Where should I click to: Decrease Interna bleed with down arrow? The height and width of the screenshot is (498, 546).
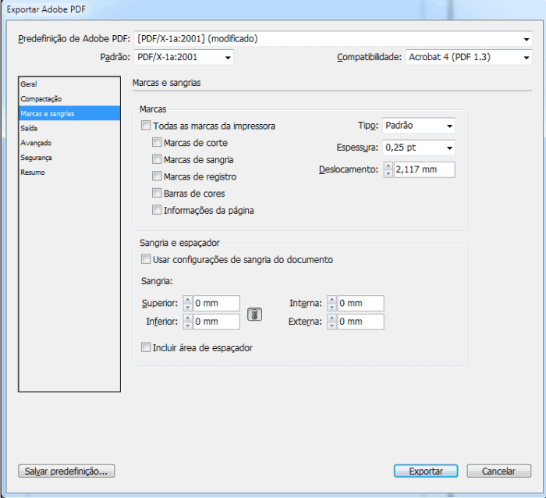[x=331, y=307]
